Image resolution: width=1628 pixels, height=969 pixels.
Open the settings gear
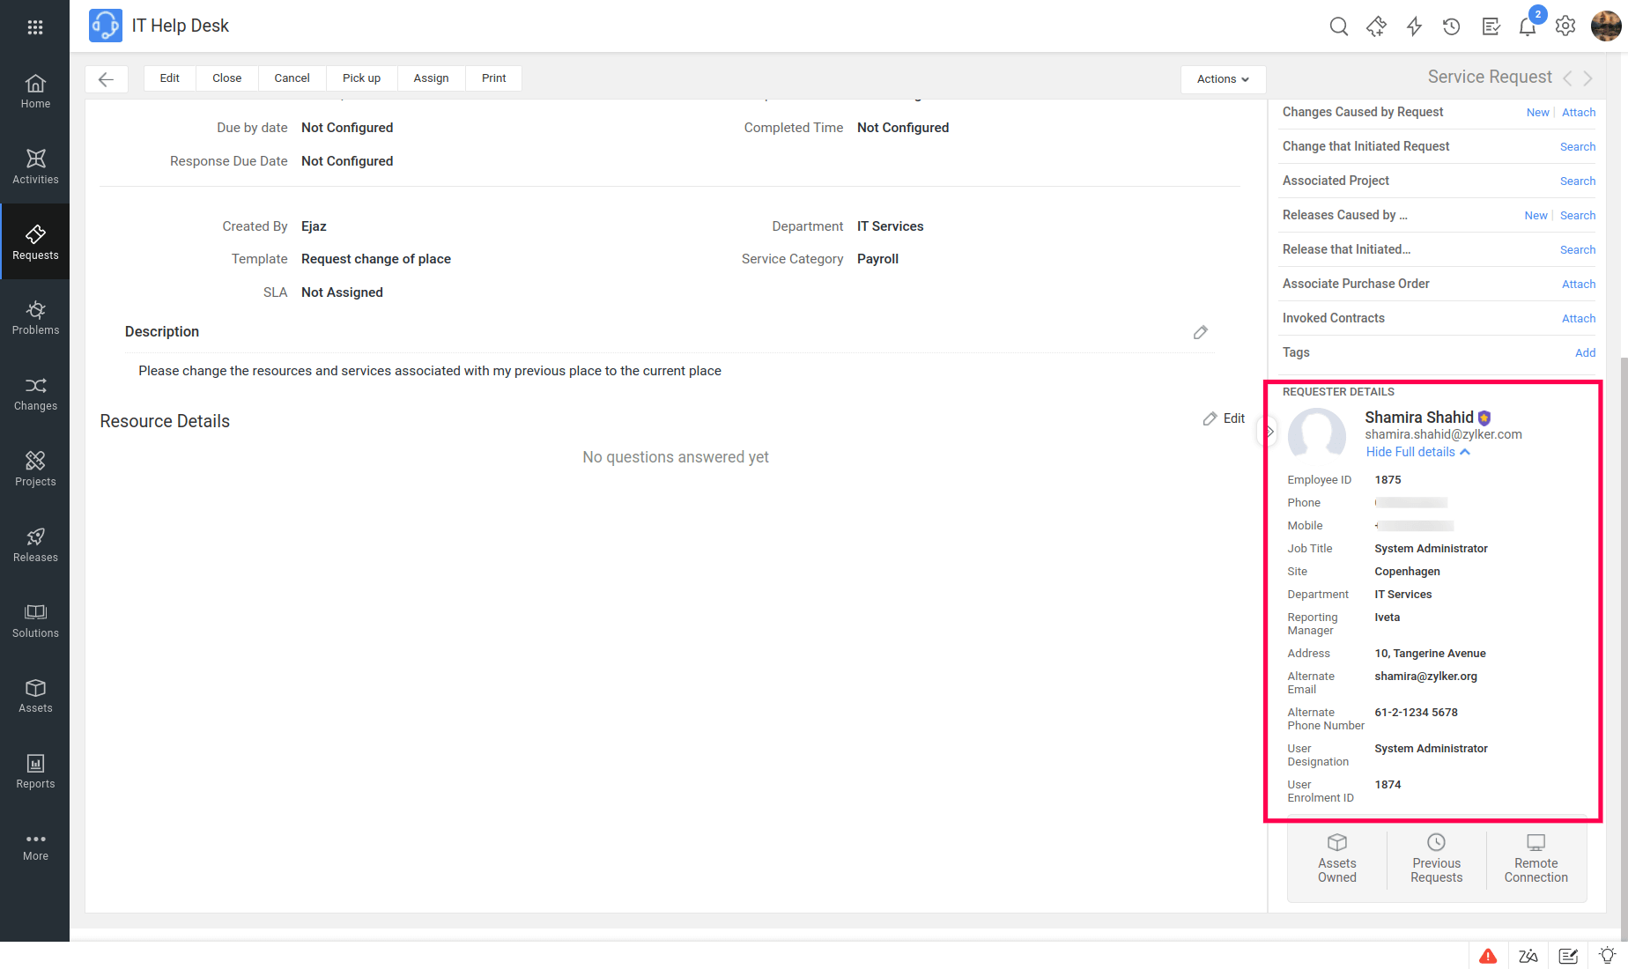1565,26
